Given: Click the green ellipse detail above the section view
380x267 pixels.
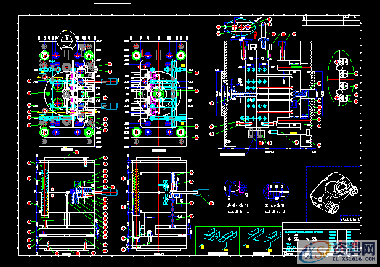Looking at the screenshot, I should point(241,26).
